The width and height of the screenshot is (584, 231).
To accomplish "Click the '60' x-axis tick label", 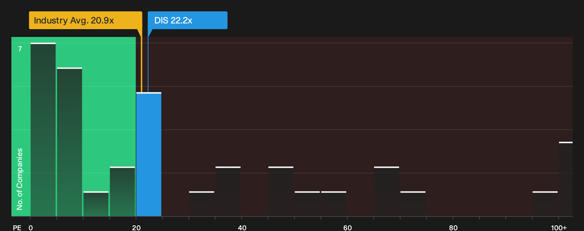I will coord(348,228).
